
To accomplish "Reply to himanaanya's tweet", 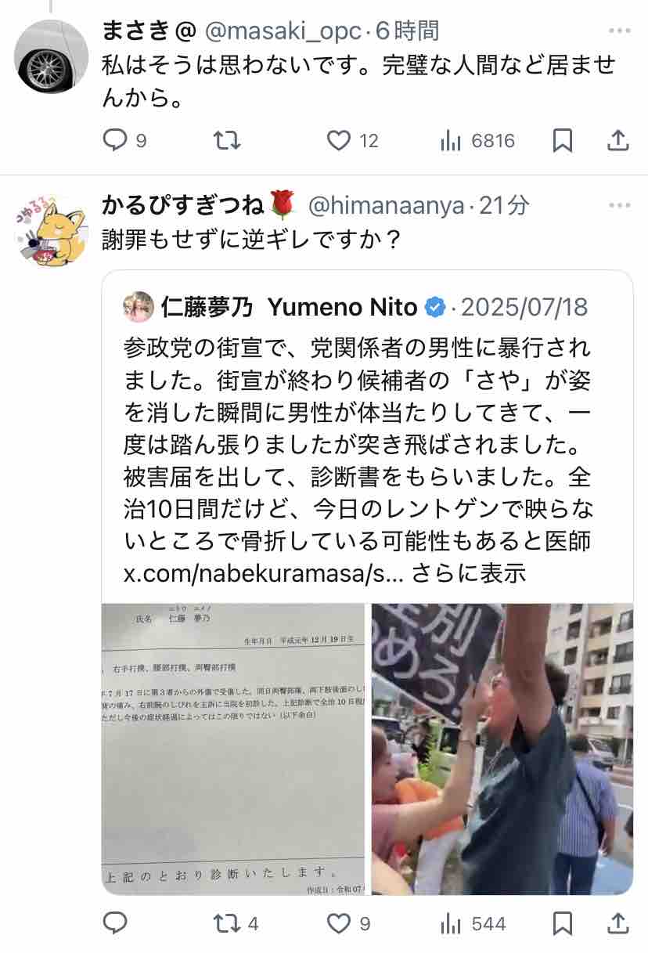I will (115, 924).
